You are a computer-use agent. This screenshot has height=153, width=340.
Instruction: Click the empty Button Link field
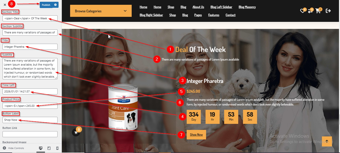point(30,134)
